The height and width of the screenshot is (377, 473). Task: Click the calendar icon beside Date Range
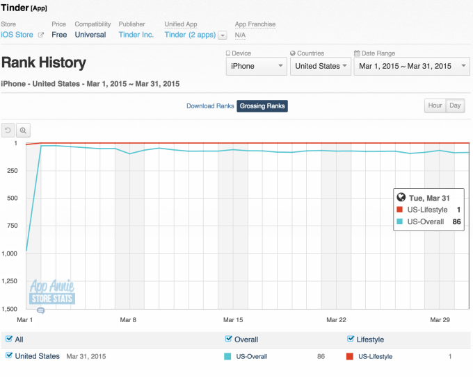click(x=357, y=53)
